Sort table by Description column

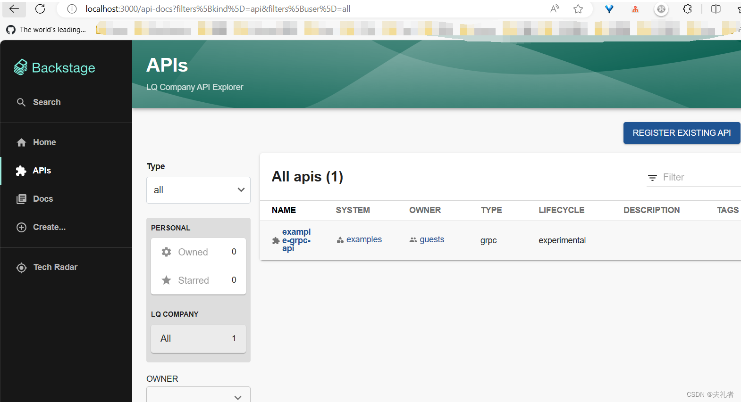[651, 210]
